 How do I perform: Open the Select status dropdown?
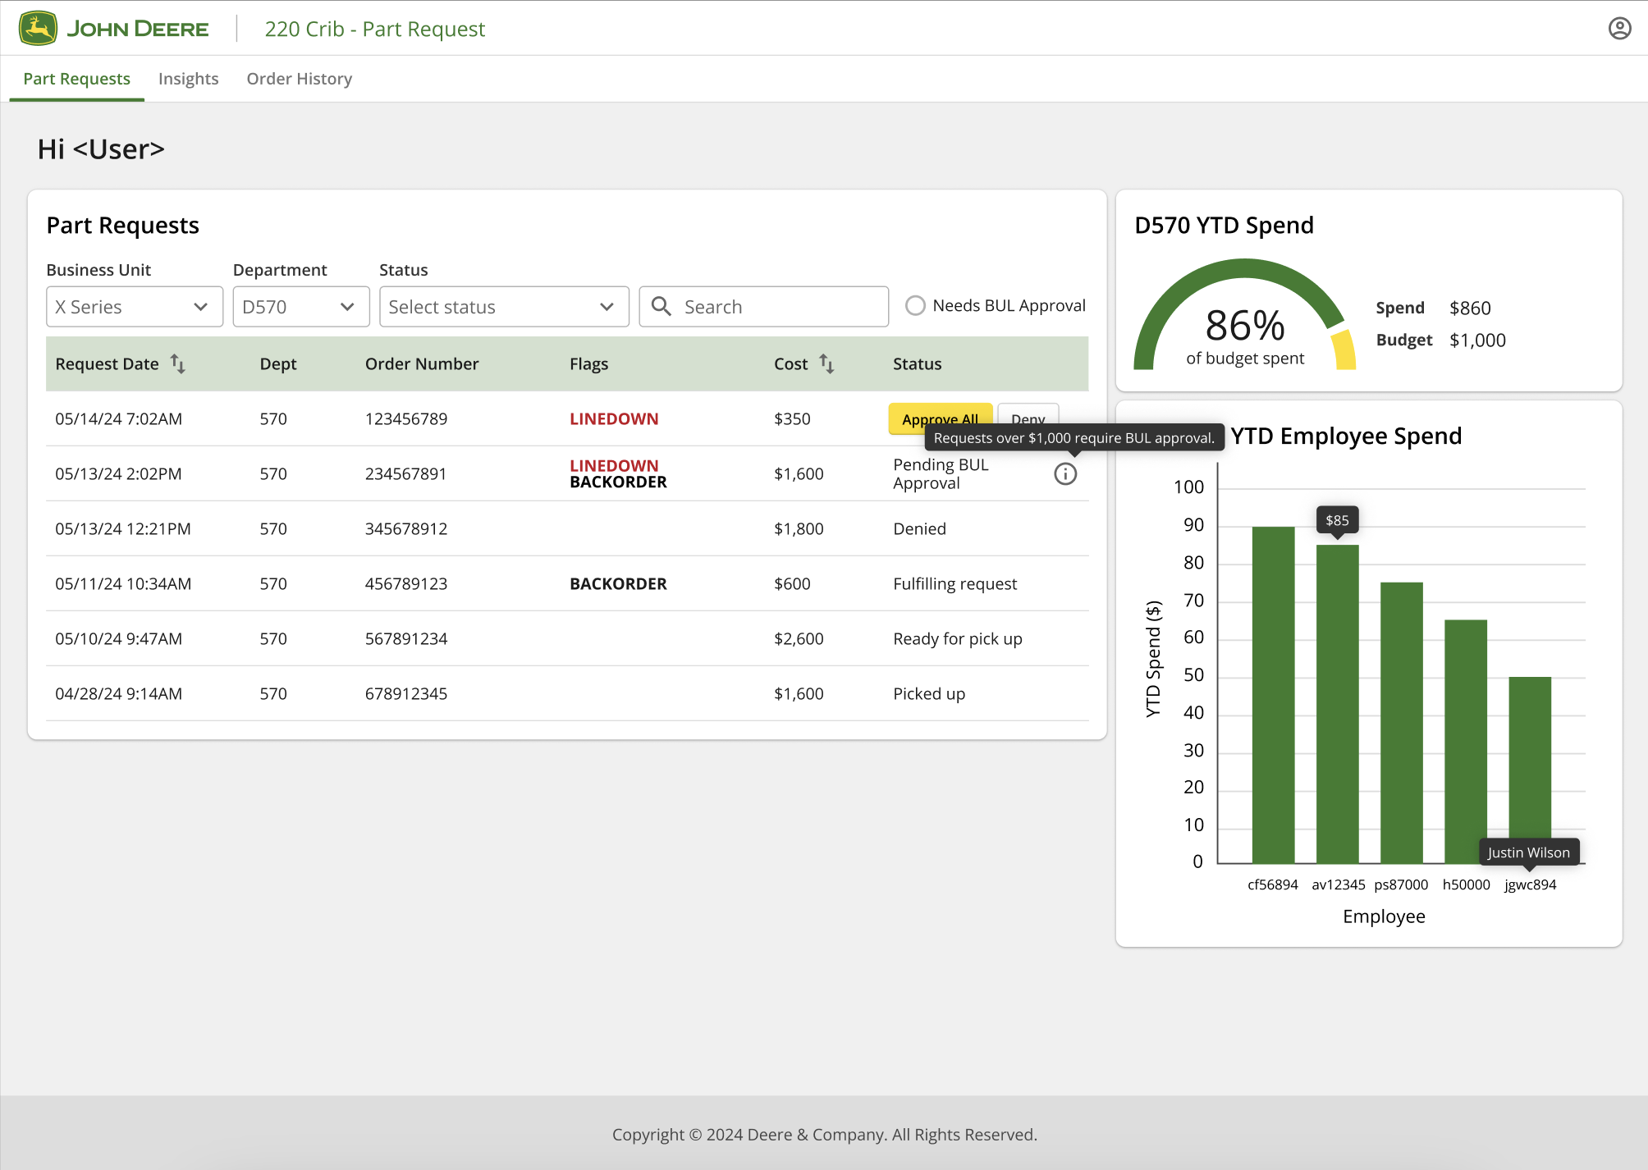pyautogui.click(x=504, y=307)
